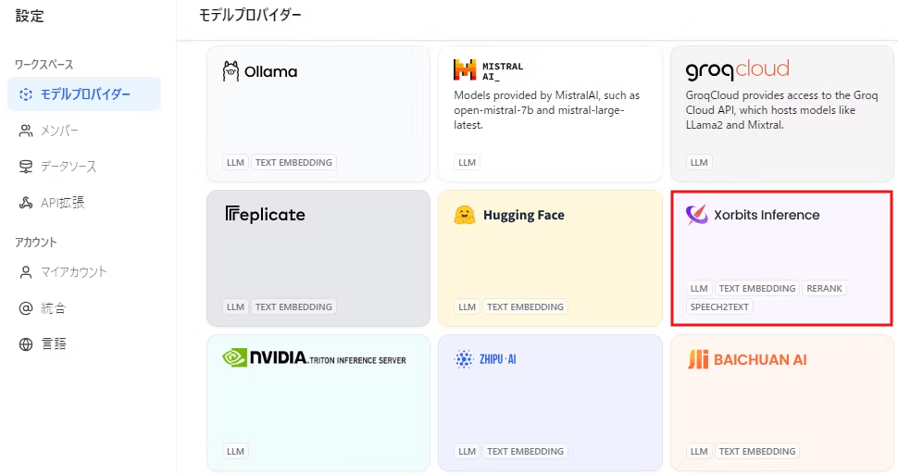Click Hugging Face's TEXT EMBEDDING tag
Screen dimensions: 898x475
pos(525,307)
